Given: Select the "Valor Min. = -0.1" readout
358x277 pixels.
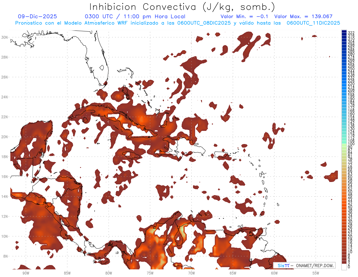Looking at the screenshot, I should [x=245, y=17].
